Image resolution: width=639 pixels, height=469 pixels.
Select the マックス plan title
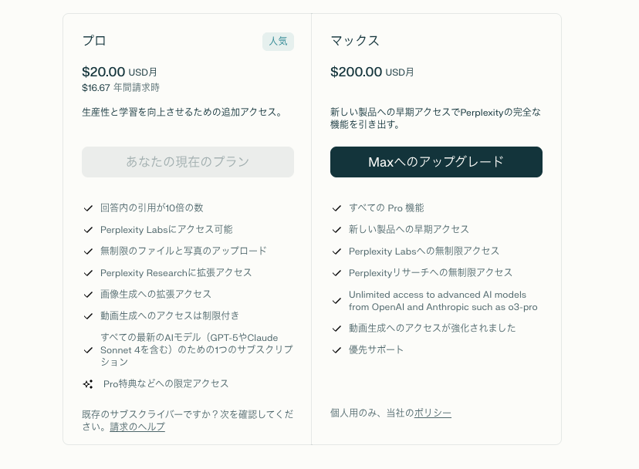tap(355, 41)
